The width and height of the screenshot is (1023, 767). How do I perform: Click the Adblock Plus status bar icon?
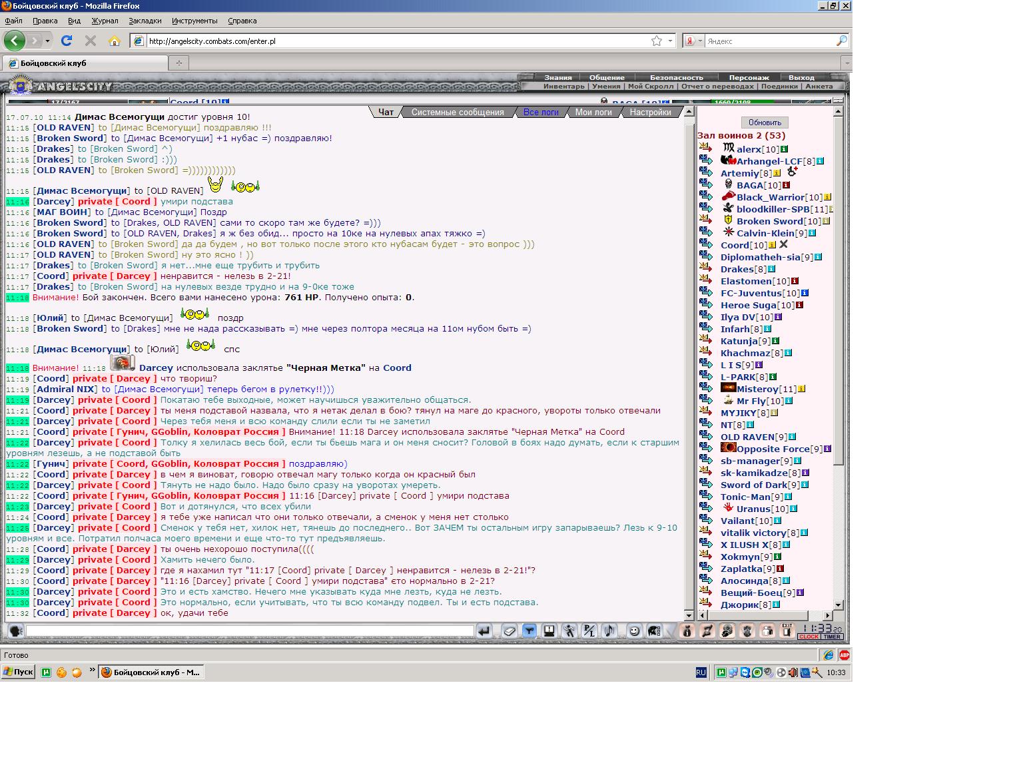[x=844, y=655]
